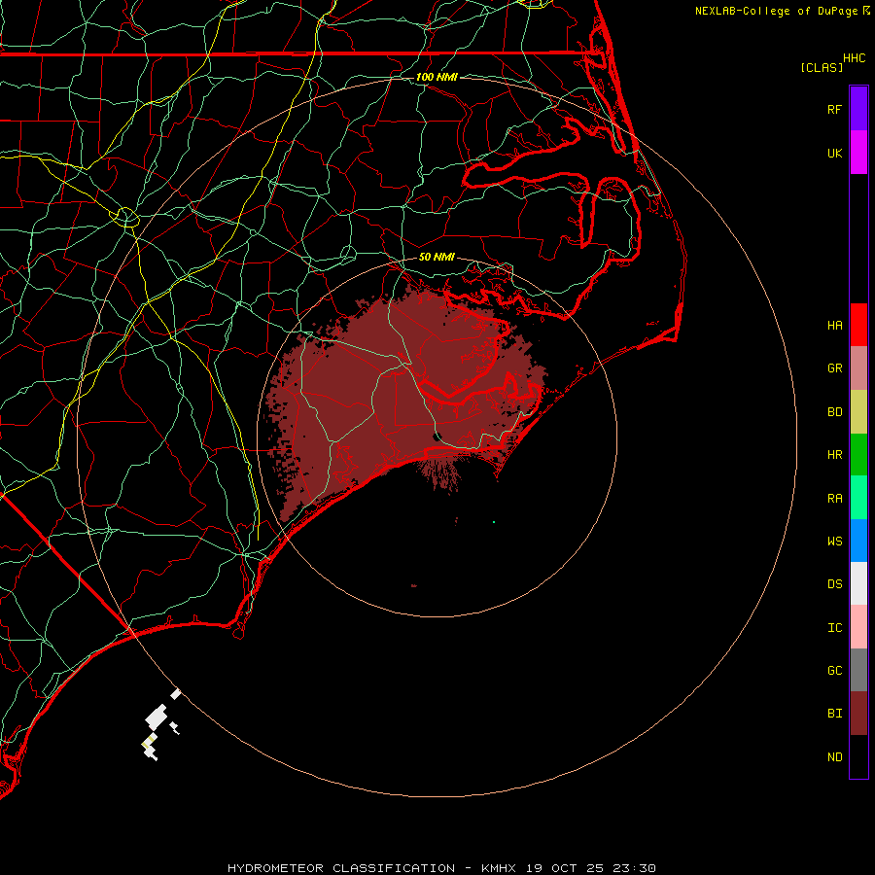Image resolution: width=875 pixels, height=875 pixels.
Task: Click the 50 NMI range ring label
Action: coord(437,257)
